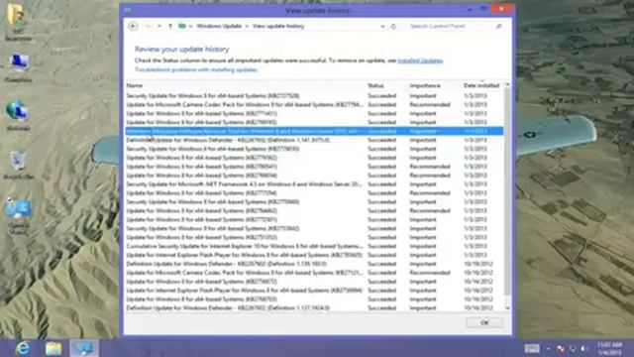Open the Windows Update breadcrumb
634x357 pixels.
pyautogui.click(x=219, y=27)
